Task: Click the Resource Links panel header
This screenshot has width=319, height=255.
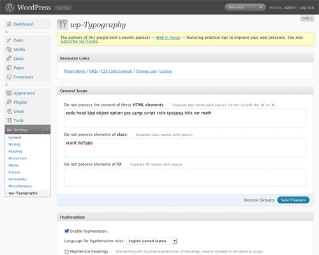Action: (x=185, y=58)
